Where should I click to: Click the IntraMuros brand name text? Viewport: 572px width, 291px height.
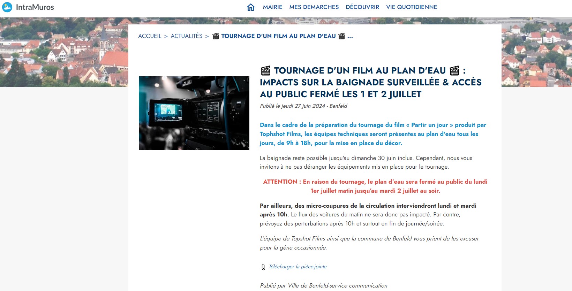click(35, 7)
